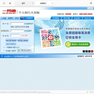Open 常见问题 navigation tab
This screenshot has height=94, width=94.
67,18
